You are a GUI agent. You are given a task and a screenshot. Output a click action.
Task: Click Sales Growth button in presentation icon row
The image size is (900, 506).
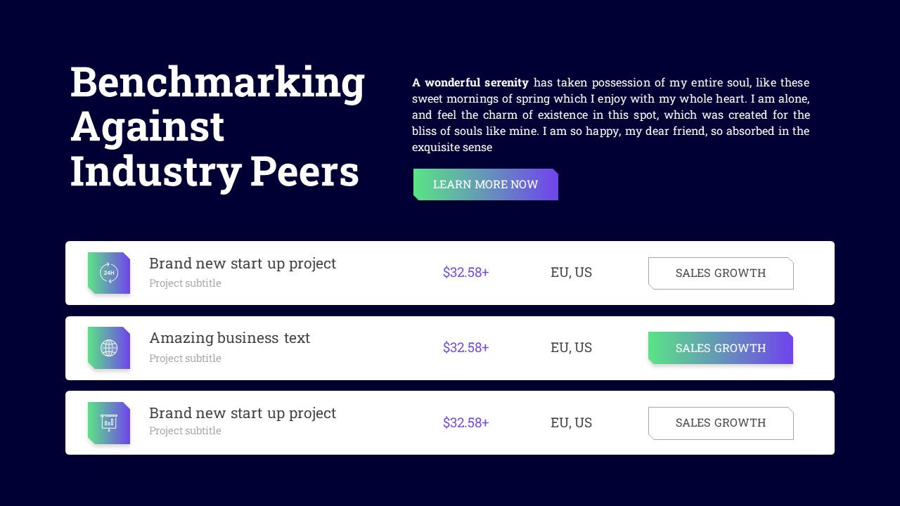(x=721, y=423)
